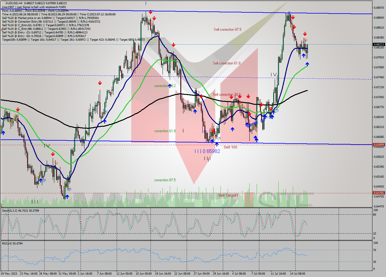Click the '26 May 08:00' time label
Image resolution: width=386 pixels, height=277 pixels.
[x=48, y=273]
